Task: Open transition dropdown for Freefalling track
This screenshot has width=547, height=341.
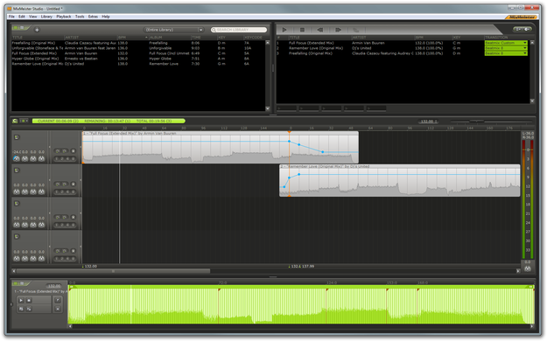Action: (506, 53)
